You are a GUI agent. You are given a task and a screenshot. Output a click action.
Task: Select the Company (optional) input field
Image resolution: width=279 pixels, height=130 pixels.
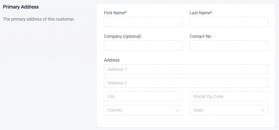click(x=143, y=46)
